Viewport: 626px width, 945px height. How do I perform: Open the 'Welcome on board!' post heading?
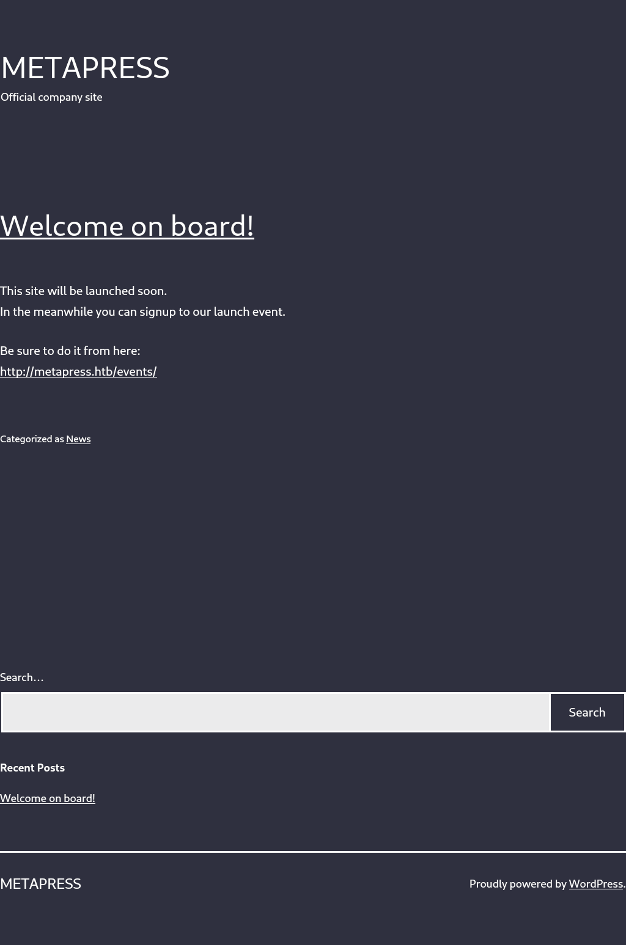(127, 225)
